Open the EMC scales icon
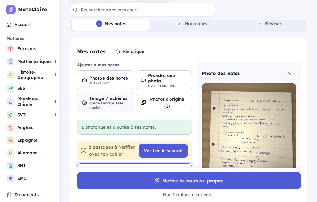The width and height of the screenshot is (317, 202). click(x=10, y=179)
